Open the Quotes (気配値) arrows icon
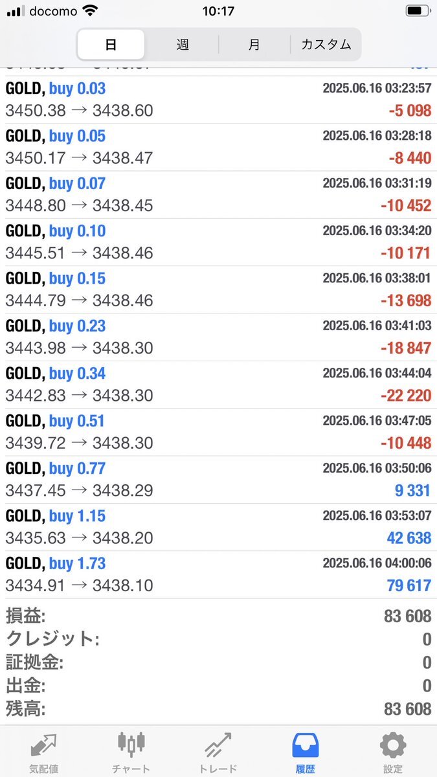This screenshot has height=777, width=437. click(43, 745)
